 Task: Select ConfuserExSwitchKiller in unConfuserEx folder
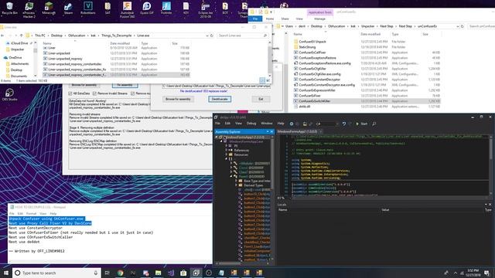367,101
